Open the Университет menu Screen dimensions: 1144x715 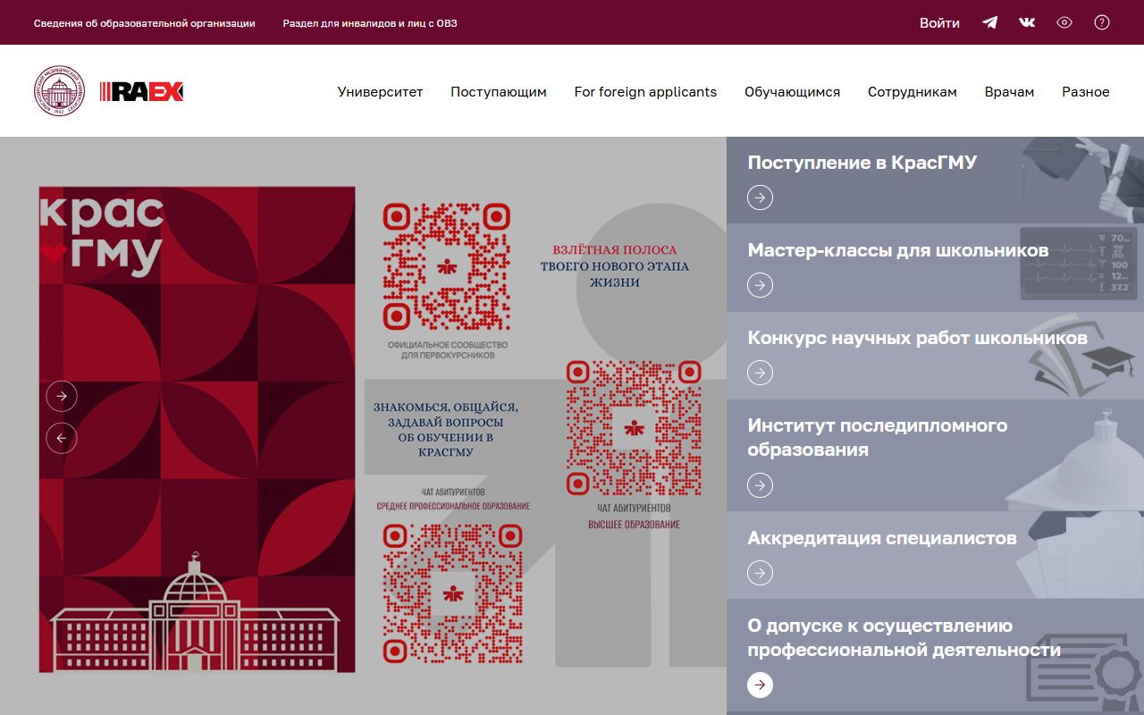tap(381, 91)
